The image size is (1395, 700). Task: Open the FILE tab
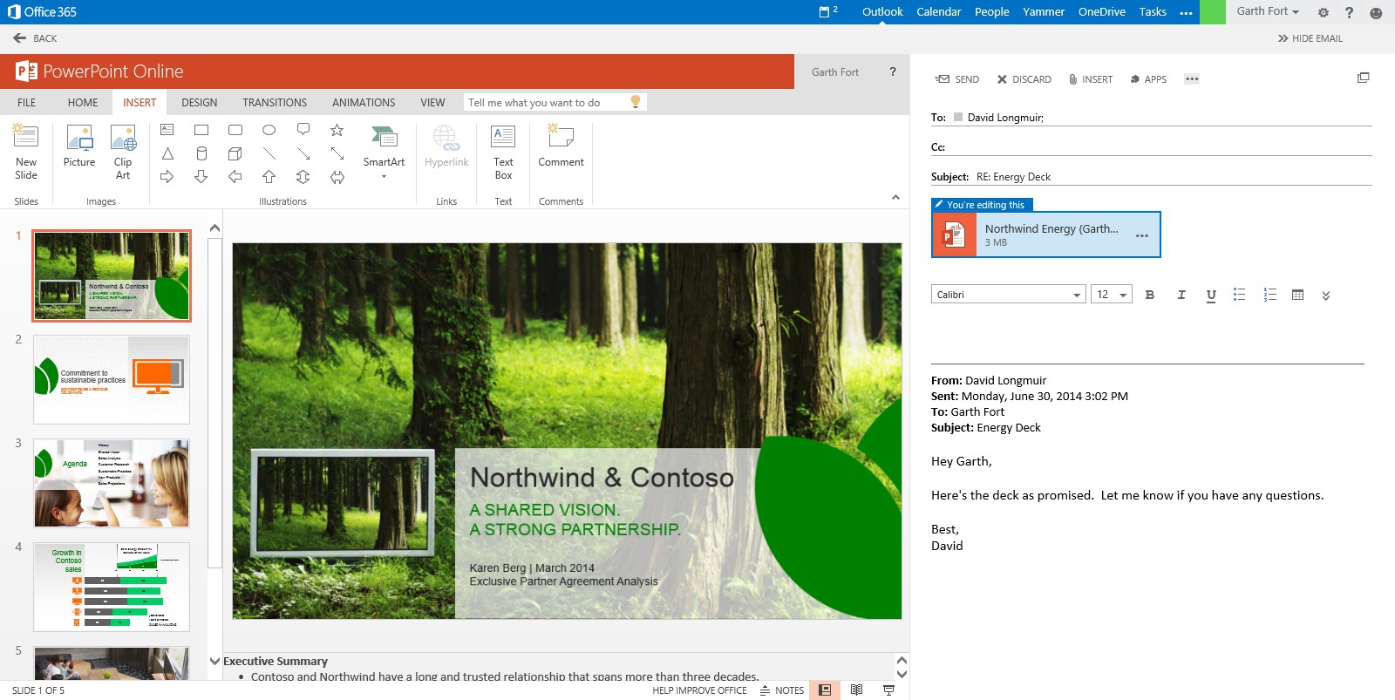27,102
